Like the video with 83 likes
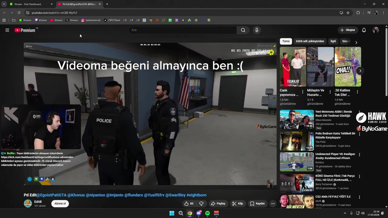The image size is (388, 218). click(189, 203)
